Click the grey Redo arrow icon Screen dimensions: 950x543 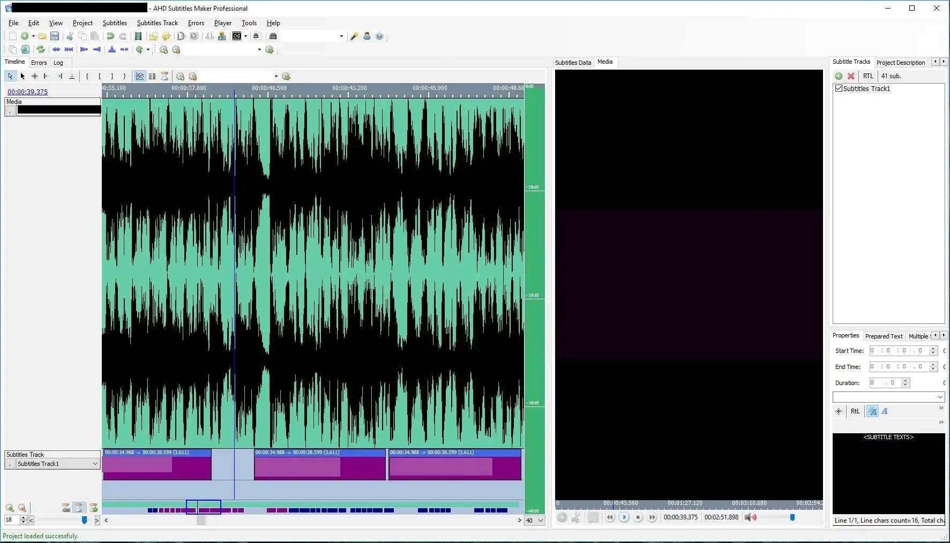tap(123, 36)
